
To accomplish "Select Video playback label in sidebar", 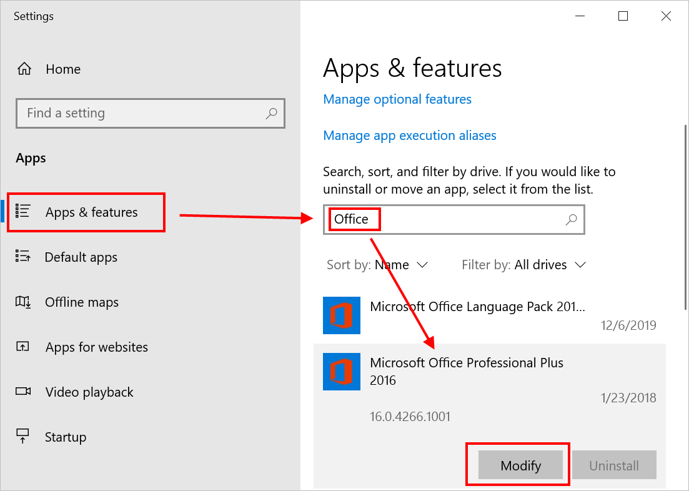I will click(89, 392).
